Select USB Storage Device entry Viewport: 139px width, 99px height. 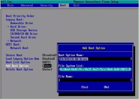pyautogui.click(x=24, y=30)
